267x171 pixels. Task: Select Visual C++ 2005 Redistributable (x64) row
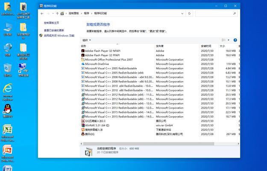(x=159, y=73)
